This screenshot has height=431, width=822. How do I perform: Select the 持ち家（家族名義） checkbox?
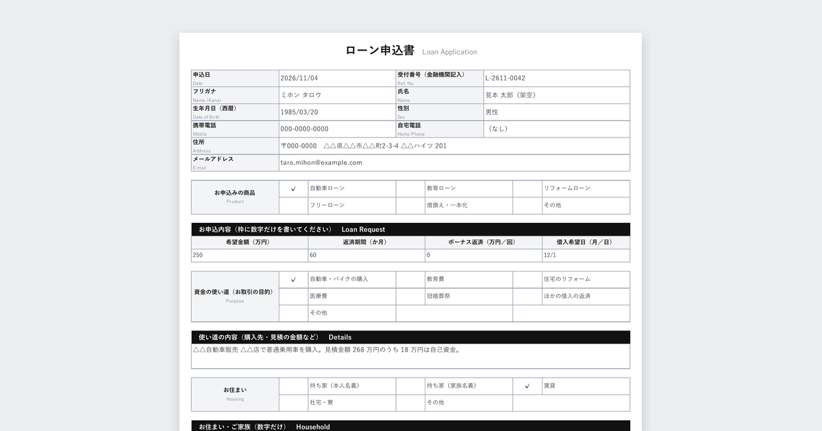[x=410, y=387]
